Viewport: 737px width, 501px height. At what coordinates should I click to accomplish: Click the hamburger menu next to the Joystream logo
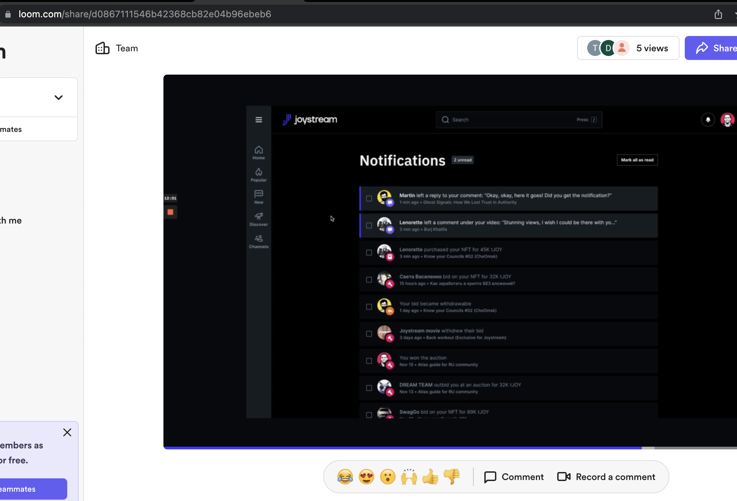tap(259, 120)
